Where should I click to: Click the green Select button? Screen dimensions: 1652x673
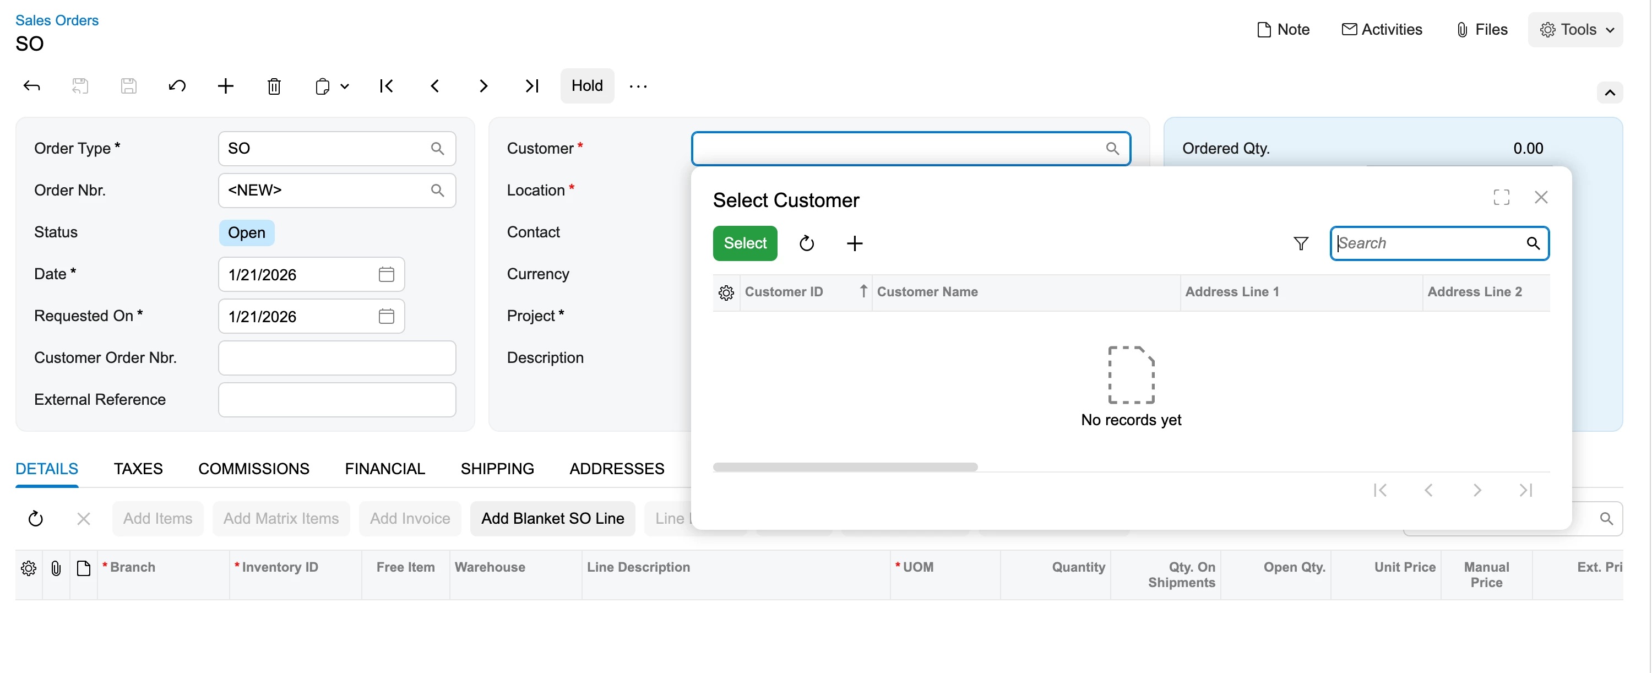(x=745, y=243)
